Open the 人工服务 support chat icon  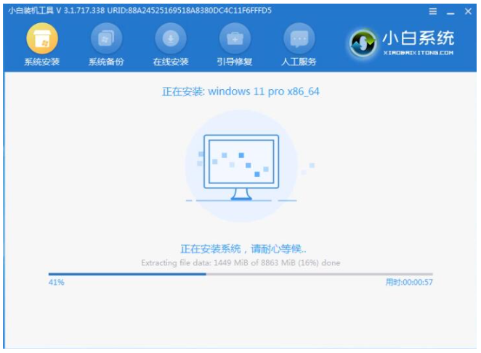[x=299, y=38]
